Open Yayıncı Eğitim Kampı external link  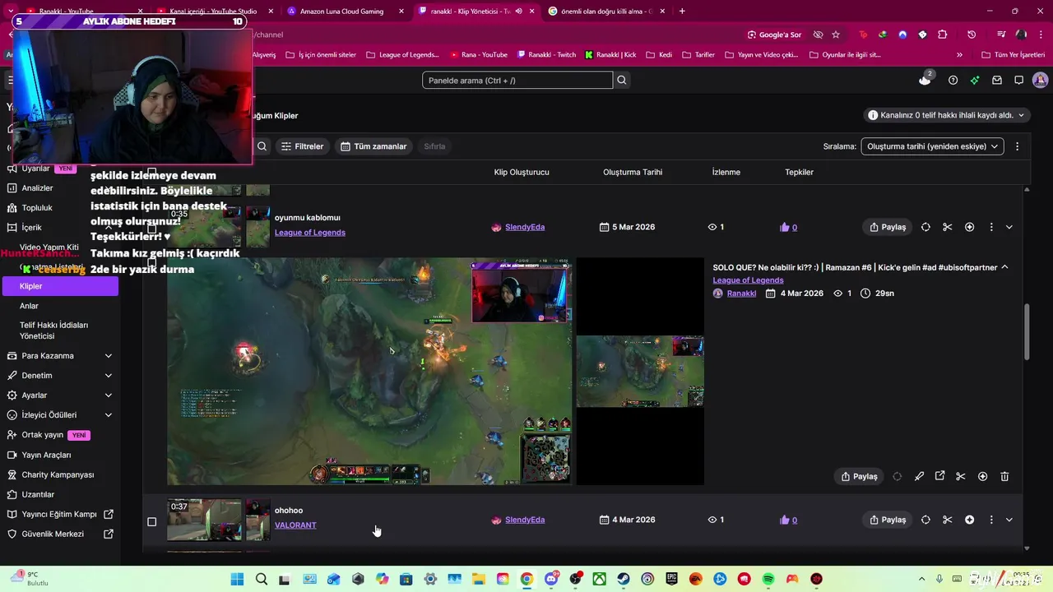click(60, 514)
